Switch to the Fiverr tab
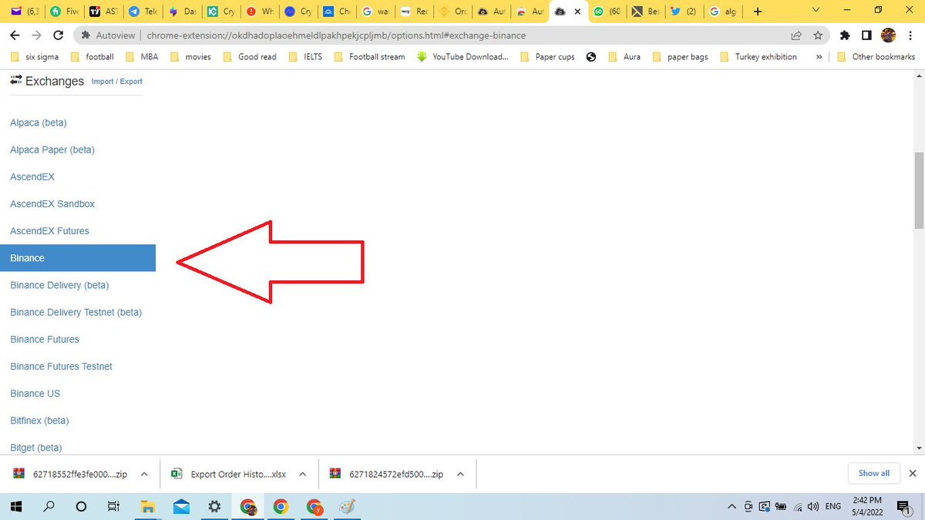This screenshot has width=925, height=520. click(64, 12)
